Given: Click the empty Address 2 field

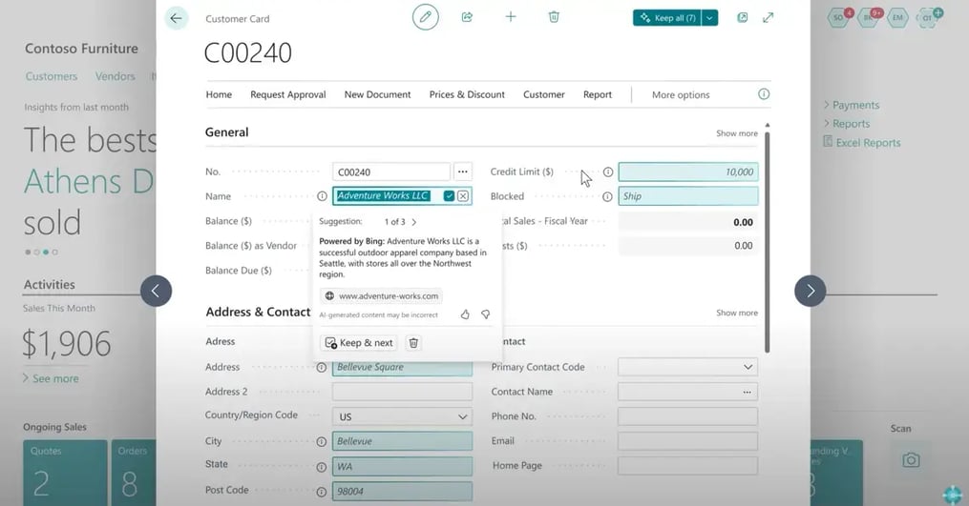Looking at the screenshot, I should [402, 392].
